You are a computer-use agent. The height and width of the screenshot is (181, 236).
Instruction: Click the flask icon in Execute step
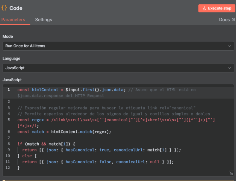point(204,8)
